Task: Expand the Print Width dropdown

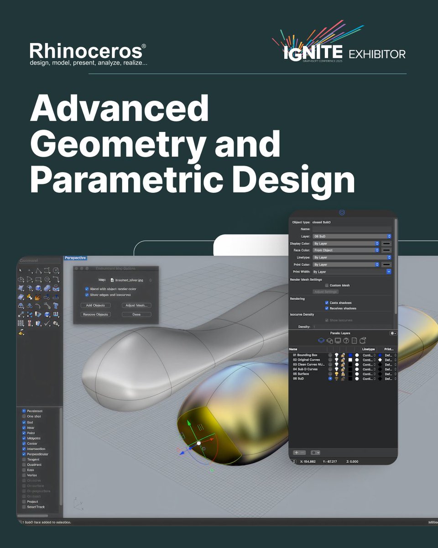Action: 388,271
